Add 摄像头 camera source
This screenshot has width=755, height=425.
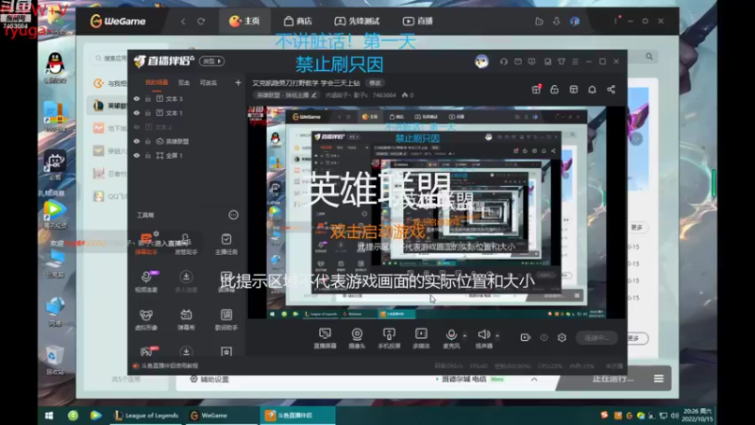tap(357, 338)
